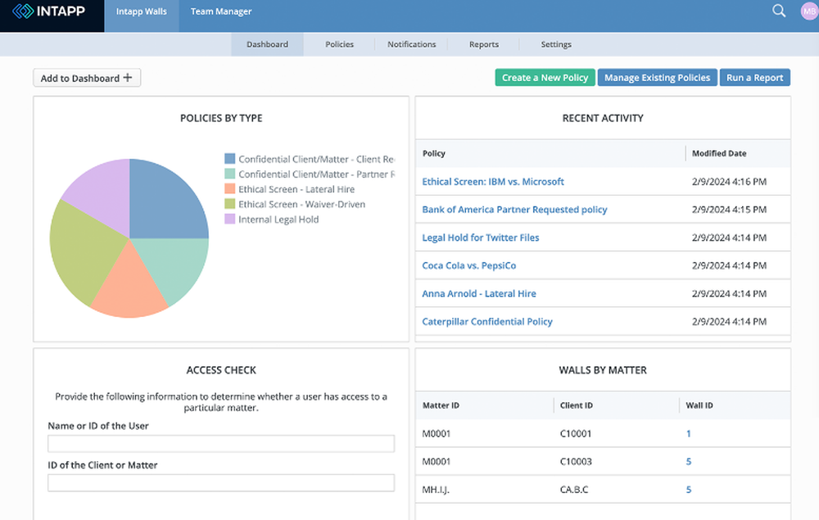
Task: Click Internal Legal Hold legend label
Action: point(278,219)
